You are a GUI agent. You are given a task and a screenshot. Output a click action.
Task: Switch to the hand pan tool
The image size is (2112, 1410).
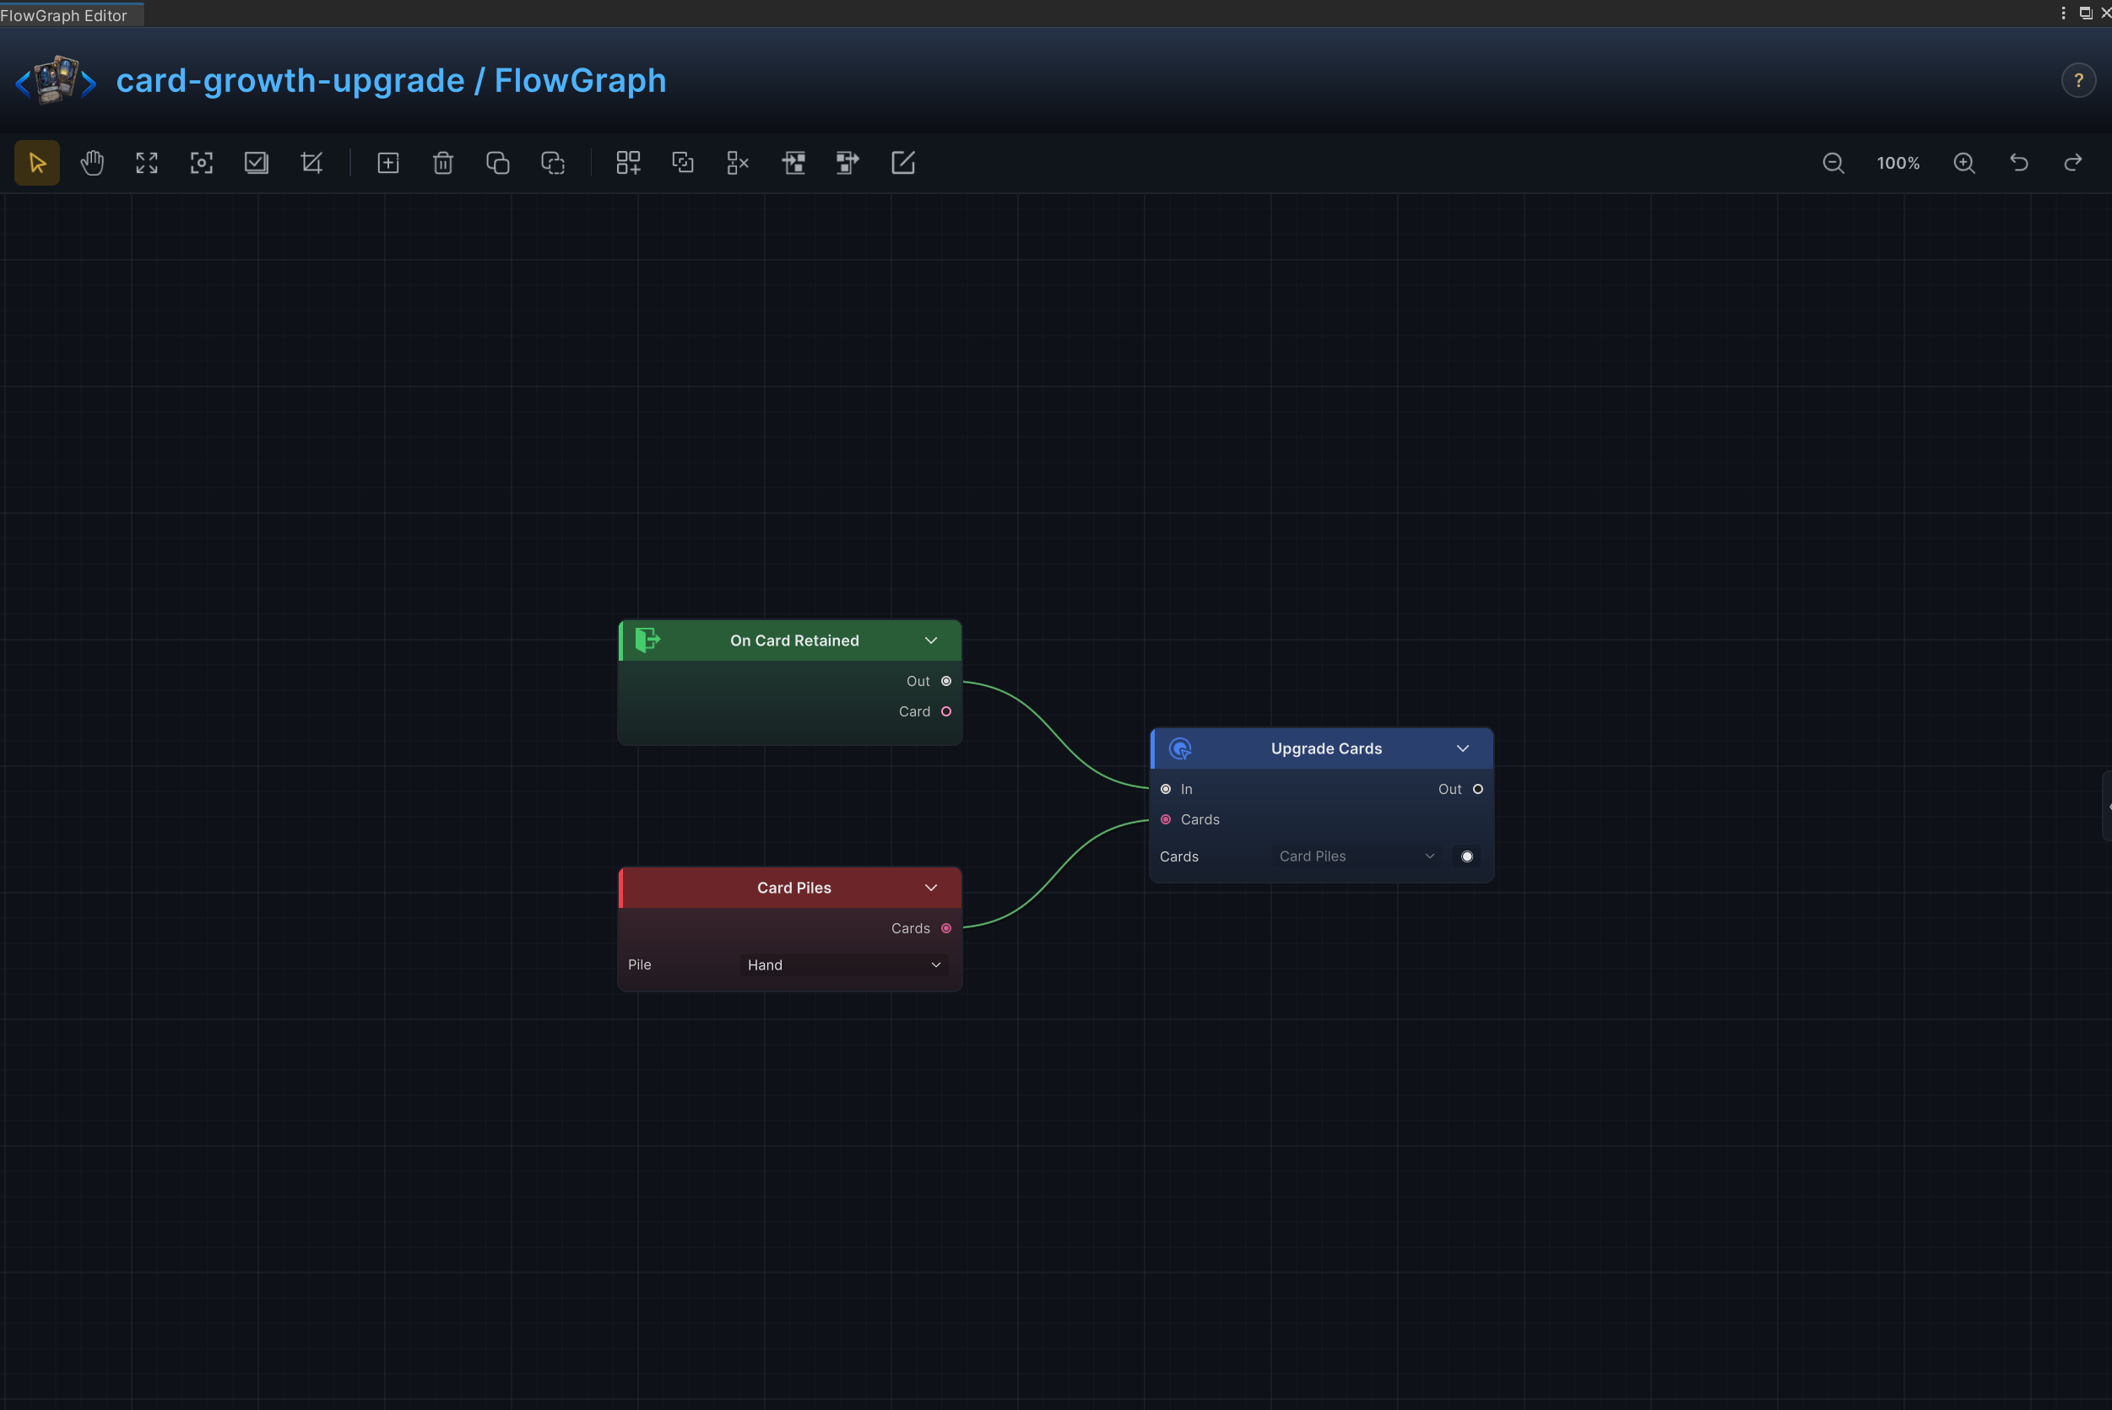point(92,163)
